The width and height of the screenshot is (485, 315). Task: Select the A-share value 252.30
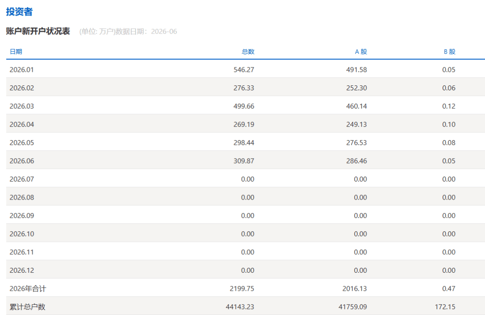pyautogui.click(x=356, y=88)
